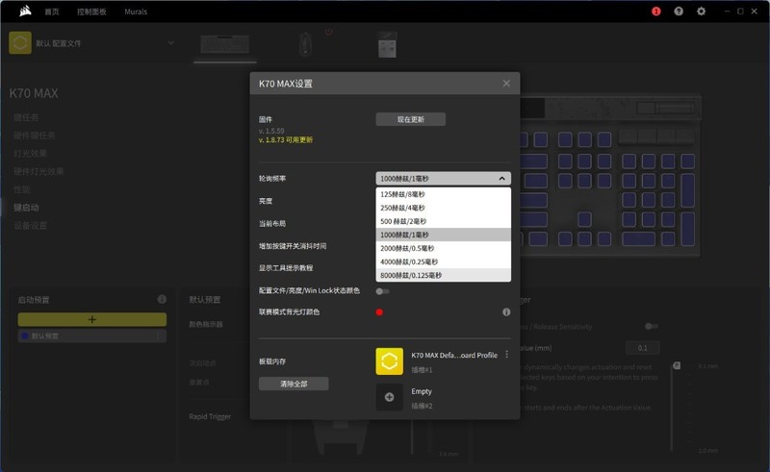
Task: Select 性能 in the sidebar
Action: (21, 189)
